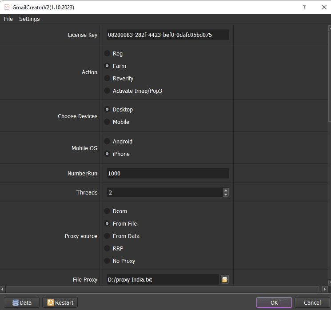
Task: Click the GmailCreator app icon in title bar
Action: (7, 8)
